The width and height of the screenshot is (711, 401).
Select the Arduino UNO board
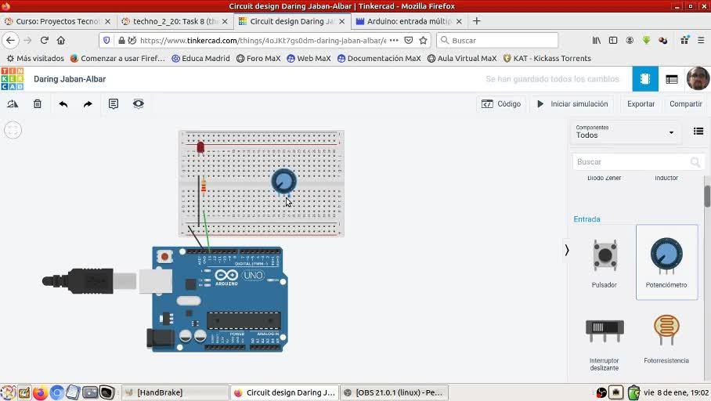pos(219,299)
